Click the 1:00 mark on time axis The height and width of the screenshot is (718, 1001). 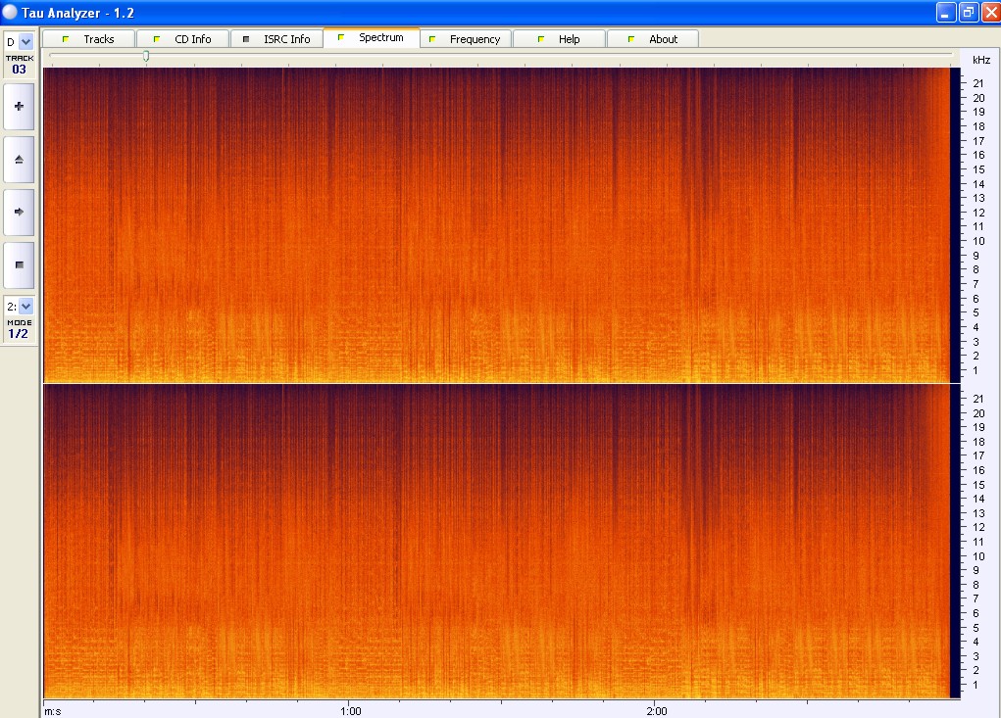[x=350, y=710]
